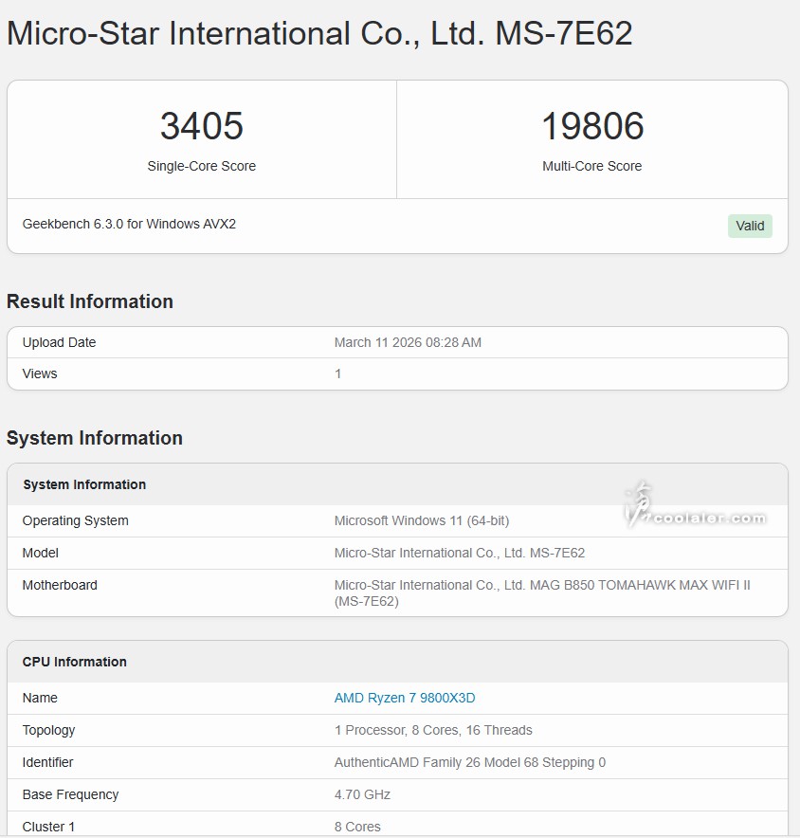Click the upload date March 11 2026 value

pos(408,342)
